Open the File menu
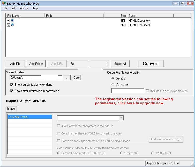The height and width of the screenshot is (167, 195). tap(5, 8)
